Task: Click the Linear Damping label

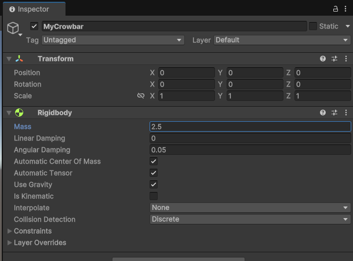Action: pos(39,138)
